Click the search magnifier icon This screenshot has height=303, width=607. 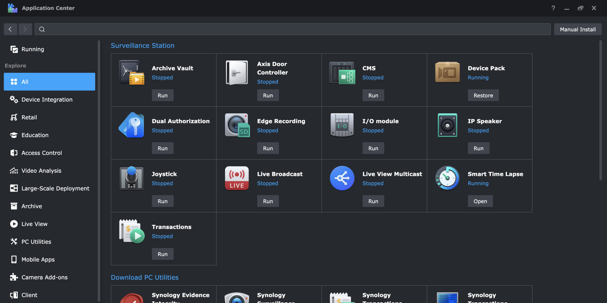42,29
